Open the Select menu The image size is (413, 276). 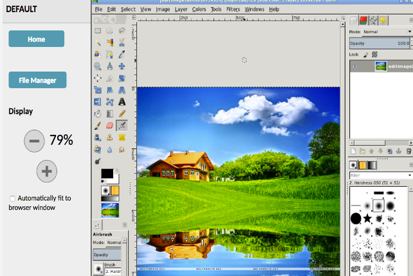(128, 9)
